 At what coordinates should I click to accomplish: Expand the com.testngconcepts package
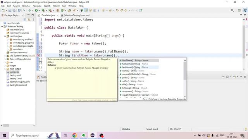pyautogui.click(x=8, y=46)
